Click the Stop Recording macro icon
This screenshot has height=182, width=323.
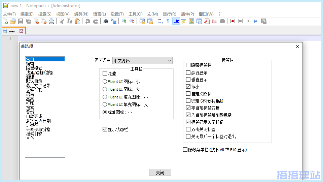click(240, 21)
